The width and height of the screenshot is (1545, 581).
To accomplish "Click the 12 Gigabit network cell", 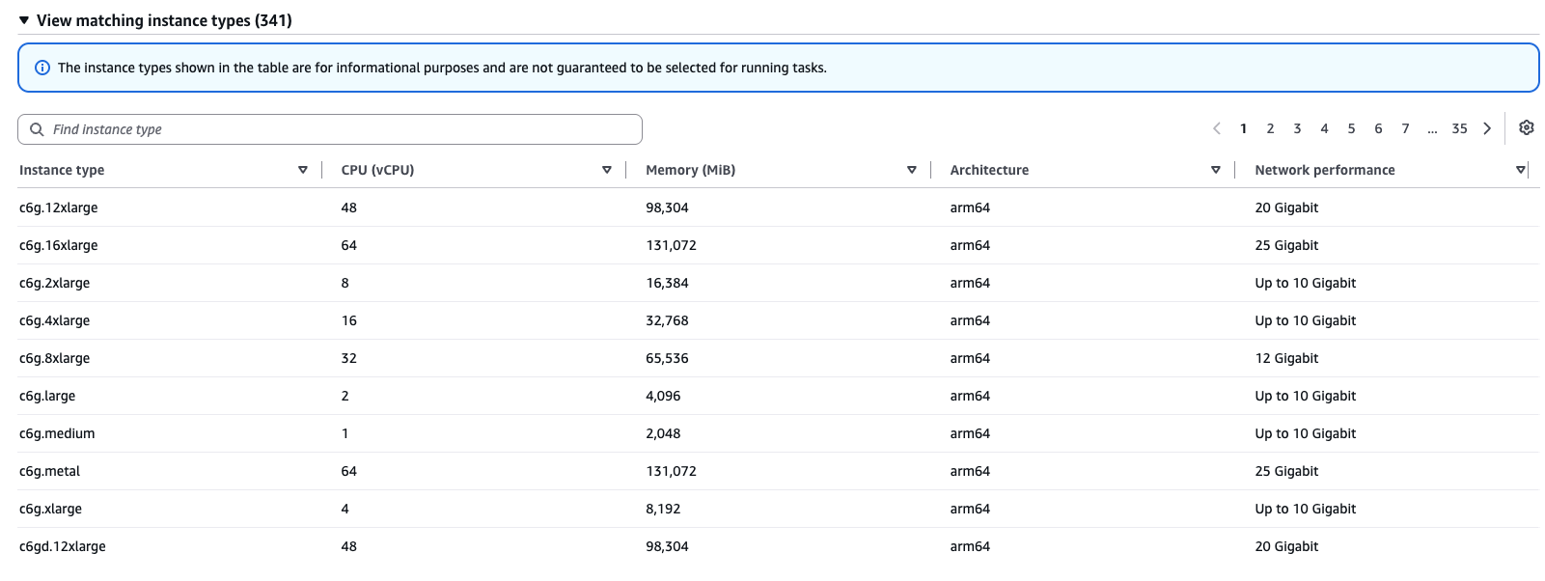I will 1286,358.
